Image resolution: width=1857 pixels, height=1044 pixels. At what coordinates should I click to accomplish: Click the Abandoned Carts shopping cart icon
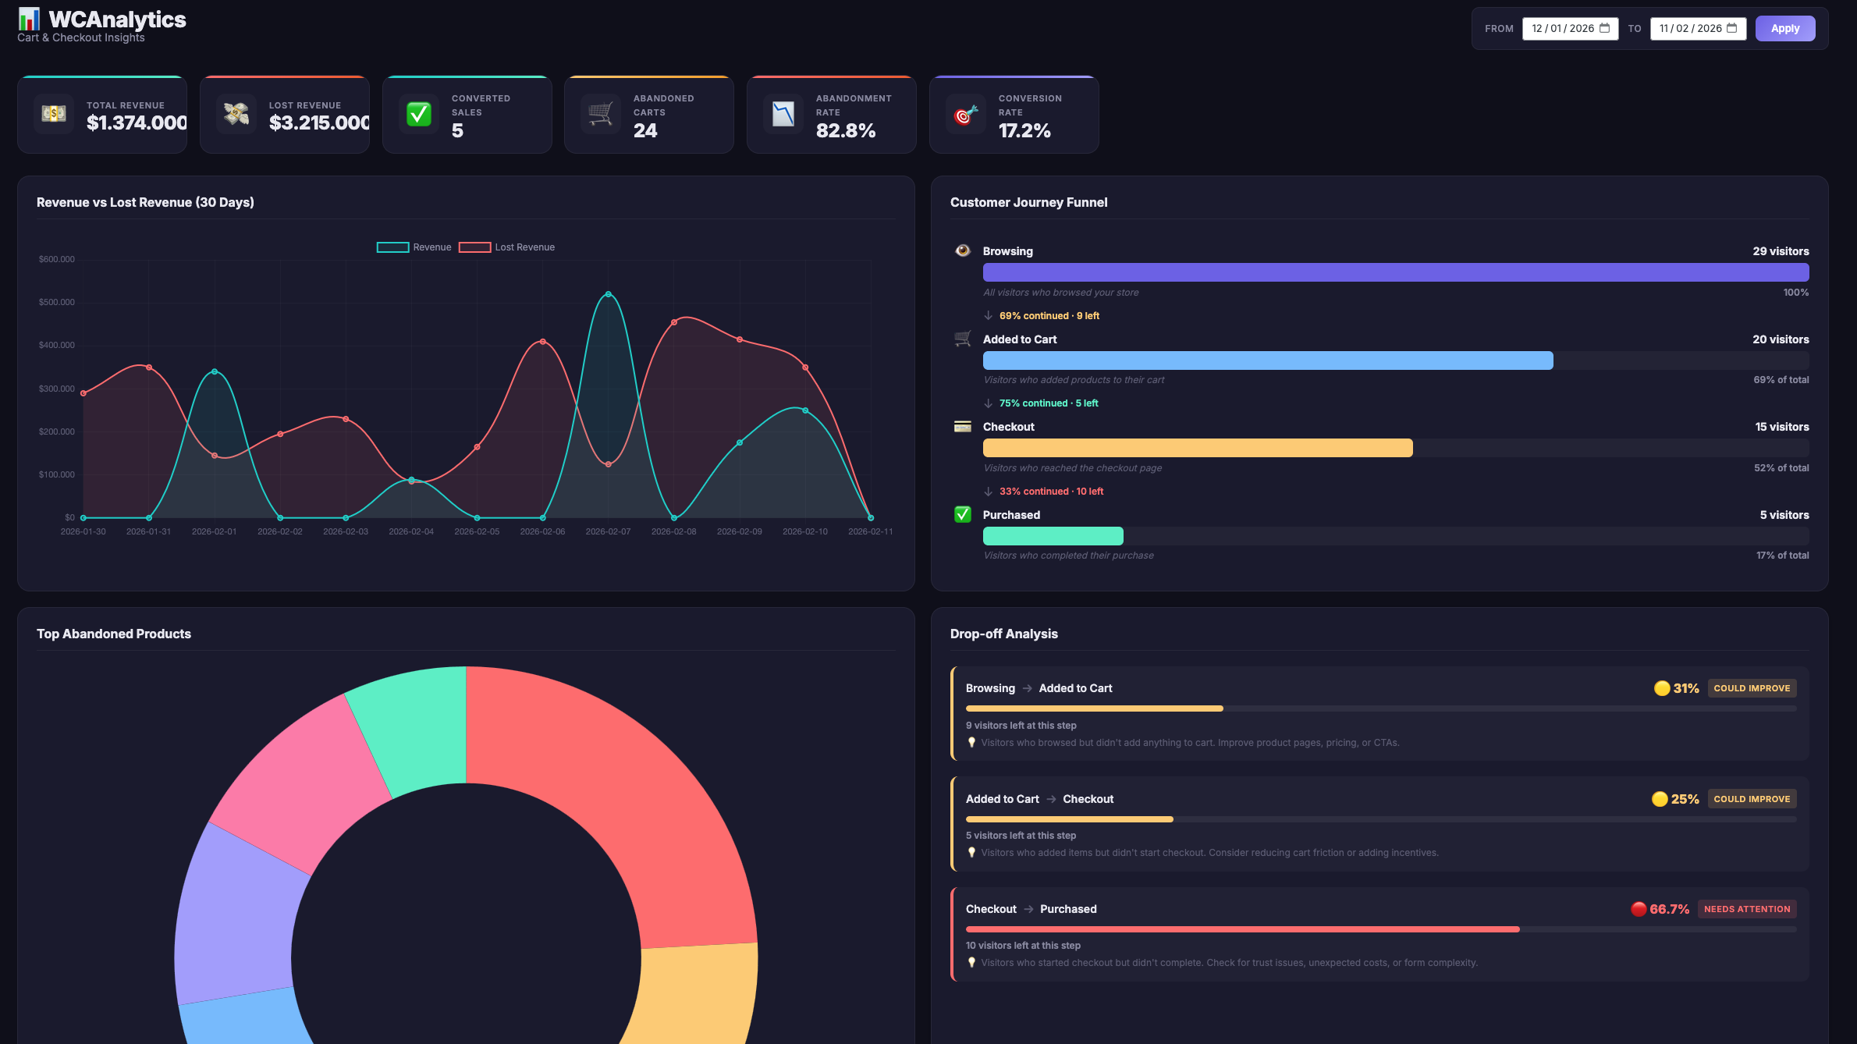pos(601,114)
